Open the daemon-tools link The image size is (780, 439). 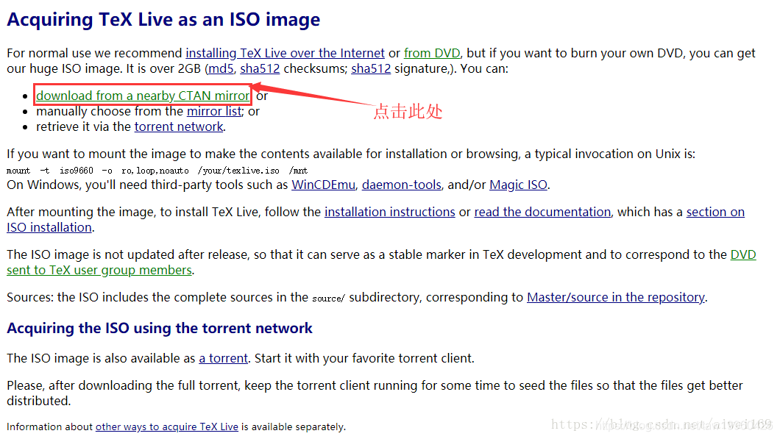click(402, 185)
